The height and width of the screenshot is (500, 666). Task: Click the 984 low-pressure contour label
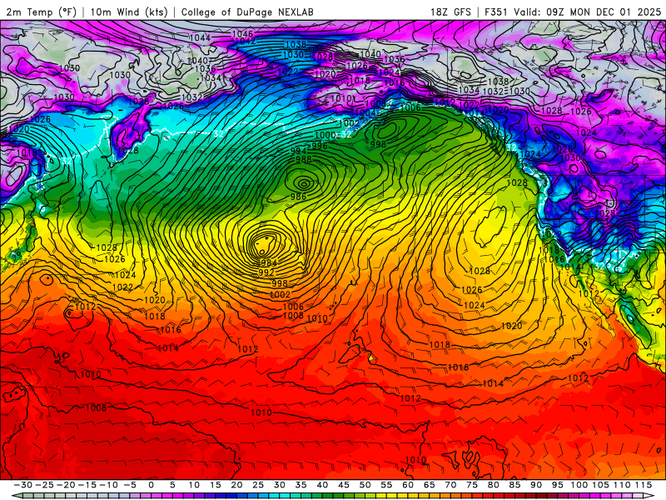click(x=268, y=262)
